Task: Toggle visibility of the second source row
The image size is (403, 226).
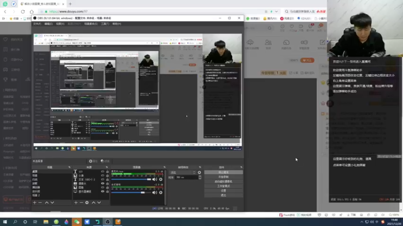Action: click(x=103, y=175)
